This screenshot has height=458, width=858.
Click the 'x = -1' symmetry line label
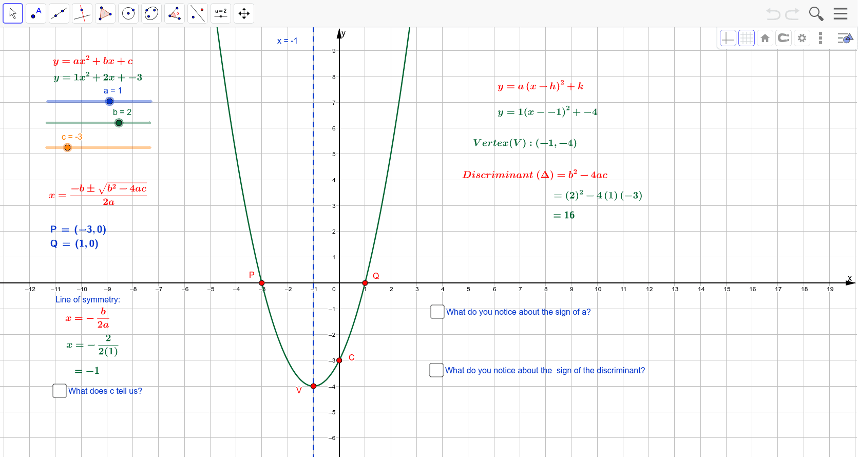pos(287,41)
